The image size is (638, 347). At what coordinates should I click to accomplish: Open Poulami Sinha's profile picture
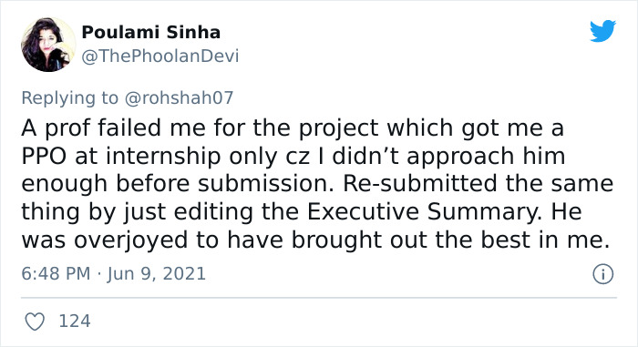(x=48, y=45)
